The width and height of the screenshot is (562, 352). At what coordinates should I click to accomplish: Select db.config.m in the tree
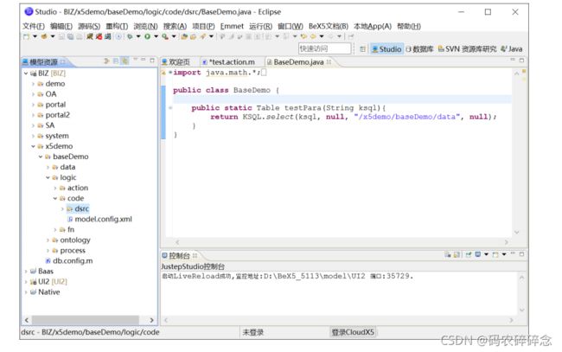69,261
